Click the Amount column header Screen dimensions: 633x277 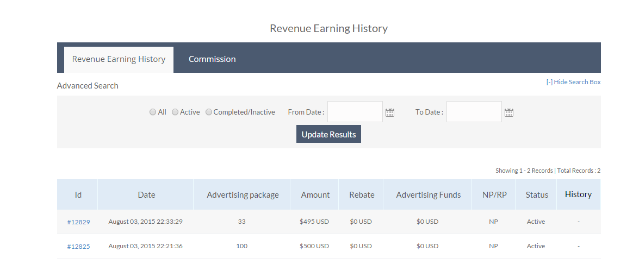point(315,195)
